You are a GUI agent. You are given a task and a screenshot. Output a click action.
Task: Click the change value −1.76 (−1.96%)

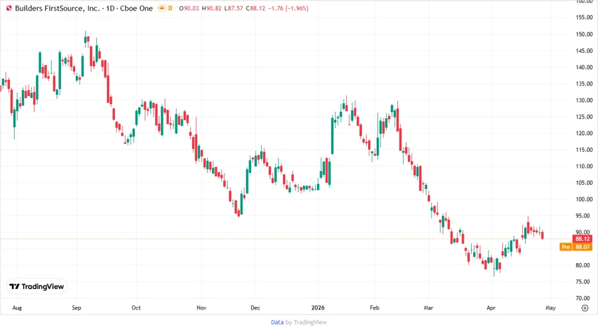[288, 8]
